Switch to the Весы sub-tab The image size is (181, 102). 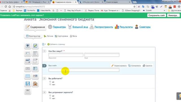click(x=74, y=36)
